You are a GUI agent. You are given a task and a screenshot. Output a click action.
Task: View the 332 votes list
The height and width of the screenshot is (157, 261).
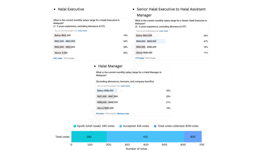58,58
